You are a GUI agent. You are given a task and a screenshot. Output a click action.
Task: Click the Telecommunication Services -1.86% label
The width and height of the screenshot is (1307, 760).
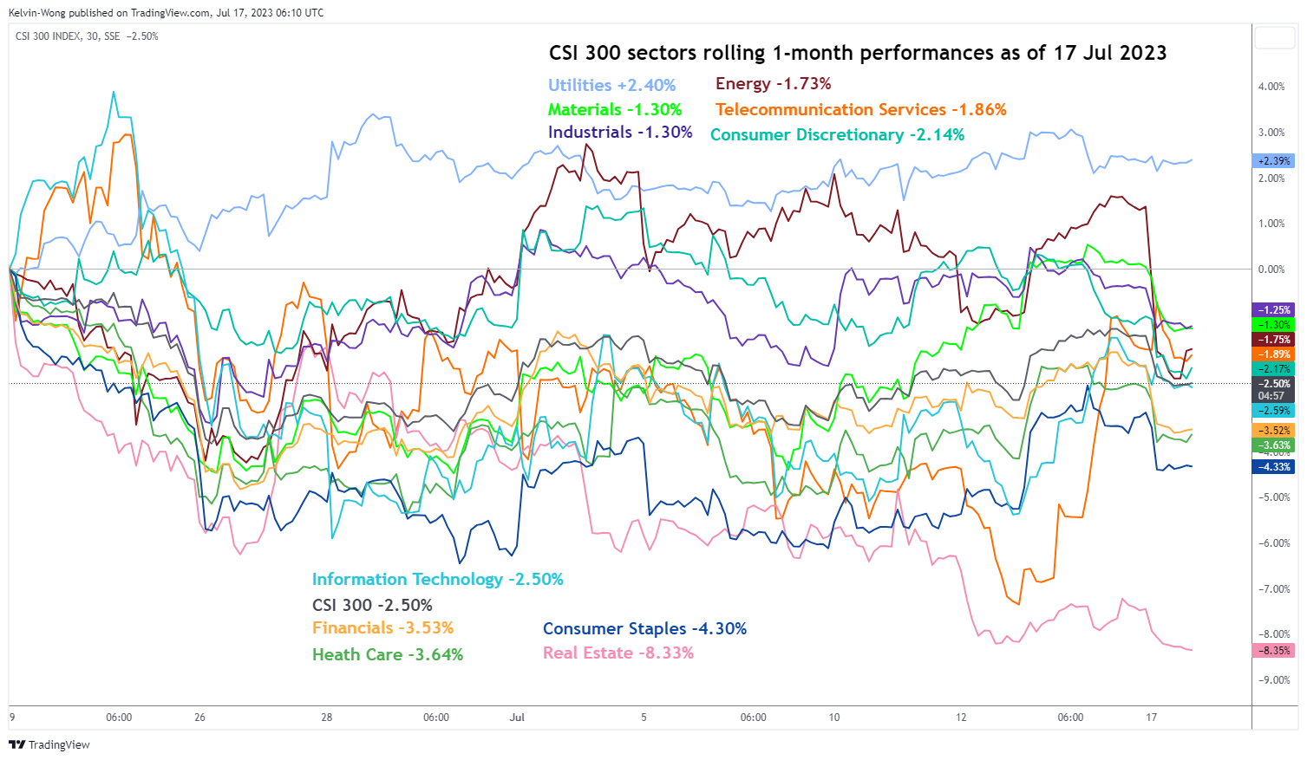coord(860,109)
